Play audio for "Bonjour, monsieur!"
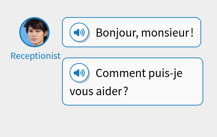Image resolution: width=217 pixels, height=137 pixels. (x=79, y=33)
